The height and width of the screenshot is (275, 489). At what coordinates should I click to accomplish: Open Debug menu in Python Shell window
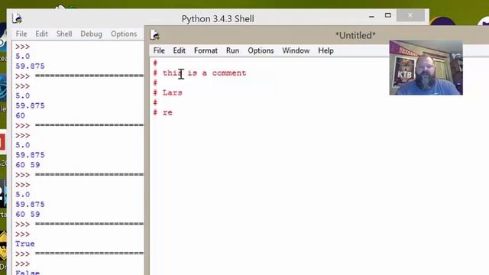pos(91,34)
